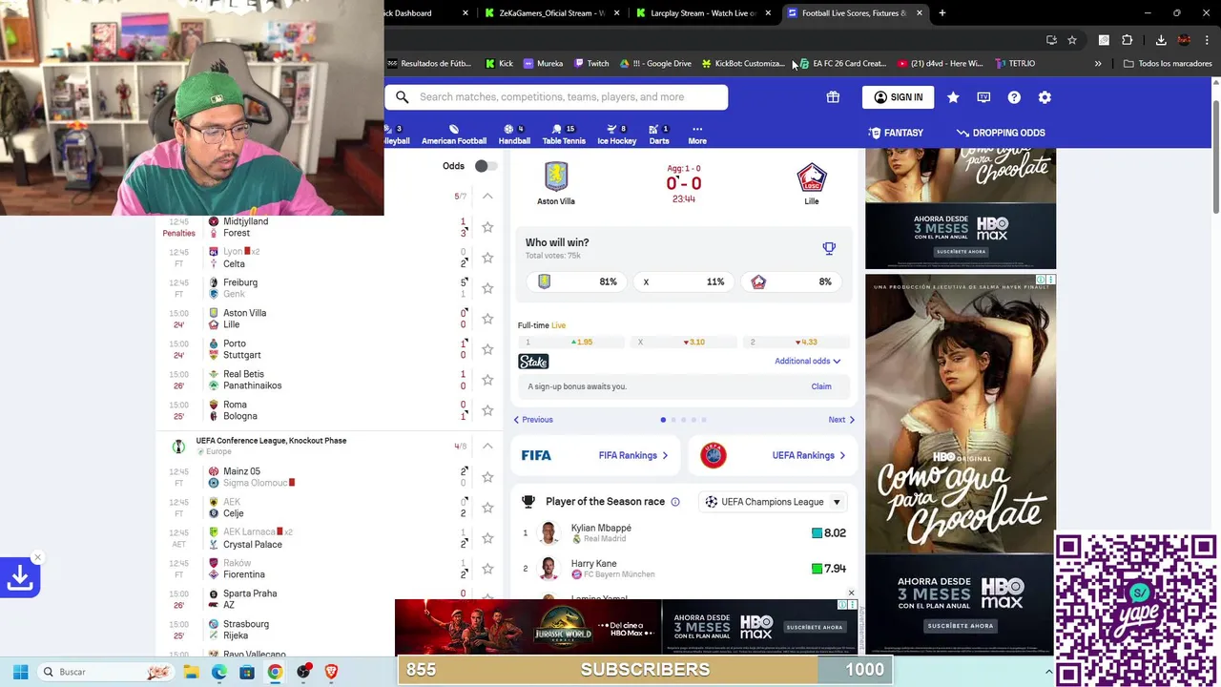This screenshot has height=687, width=1221.
Task: Collapse the league section showing 5/7
Action: tap(487, 196)
